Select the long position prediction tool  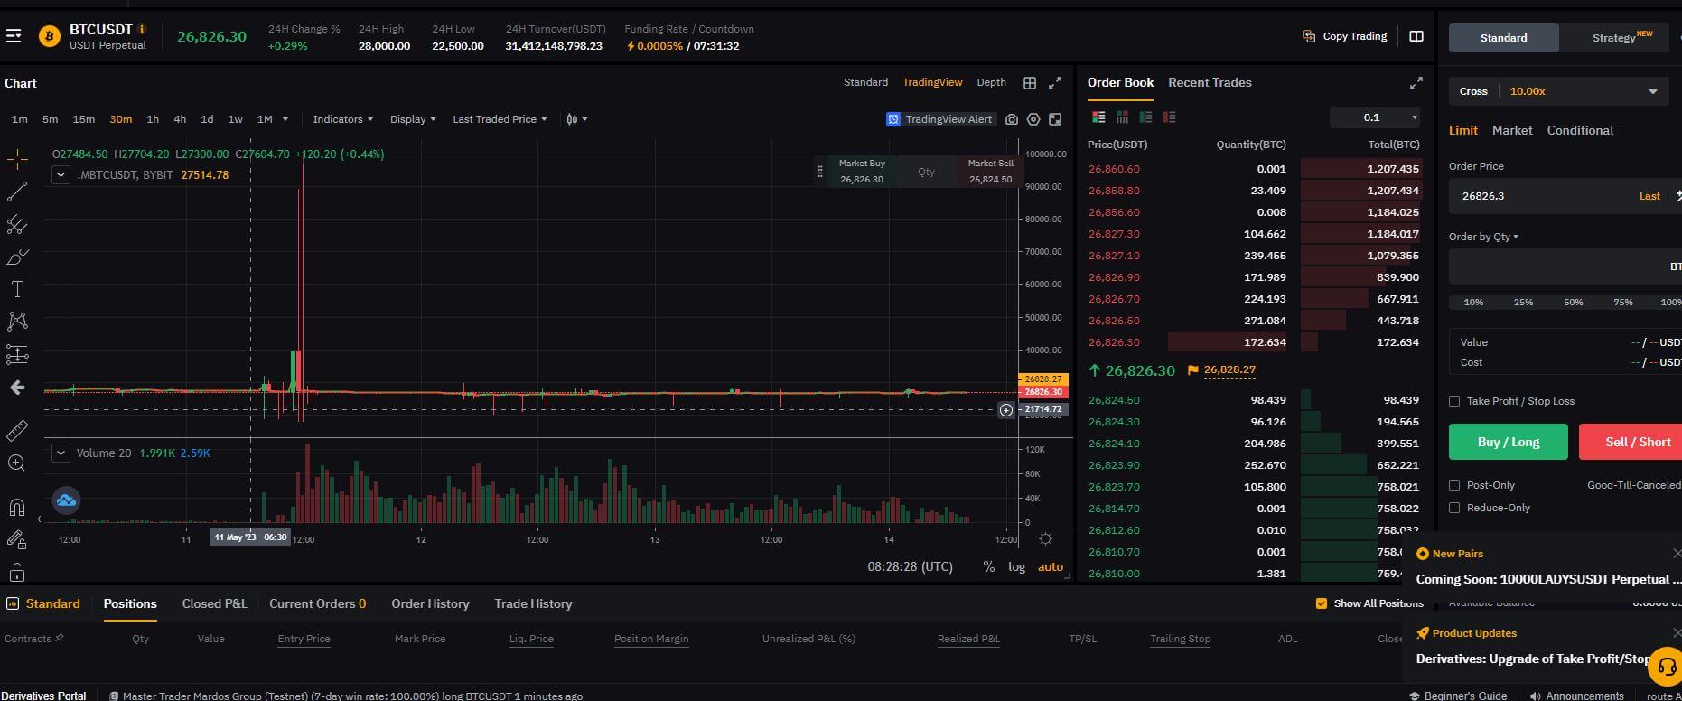coord(17,355)
